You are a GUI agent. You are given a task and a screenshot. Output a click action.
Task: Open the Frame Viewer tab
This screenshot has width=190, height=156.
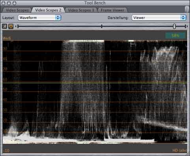point(113,10)
